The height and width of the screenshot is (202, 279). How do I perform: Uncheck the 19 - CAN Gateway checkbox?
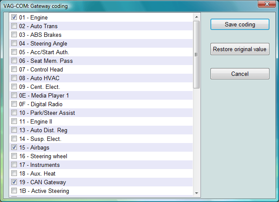tap(14, 182)
